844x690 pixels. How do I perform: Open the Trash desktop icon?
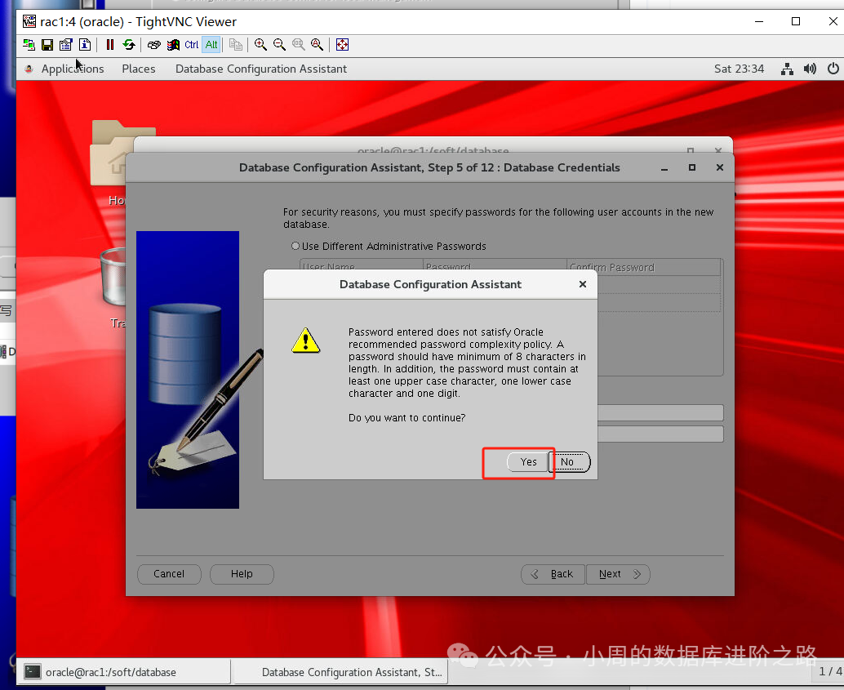point(113,287)
